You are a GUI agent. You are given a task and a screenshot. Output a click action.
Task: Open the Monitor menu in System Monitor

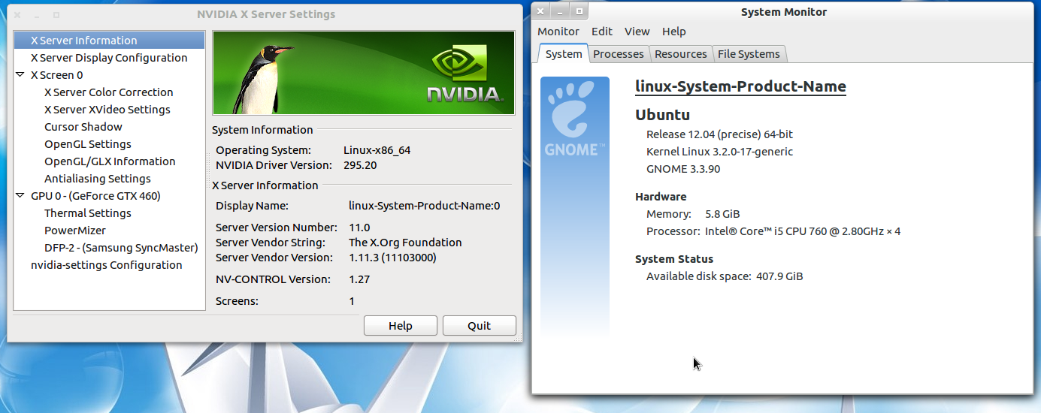click(x=558, y=32)
